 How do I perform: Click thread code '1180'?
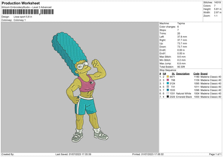point(197,77)
